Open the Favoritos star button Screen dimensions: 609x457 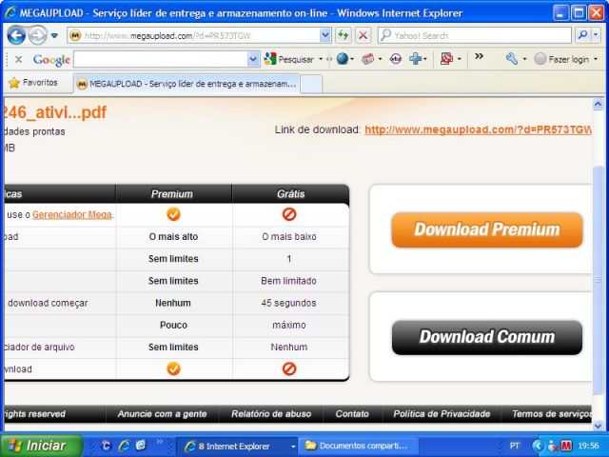(33, 83)
